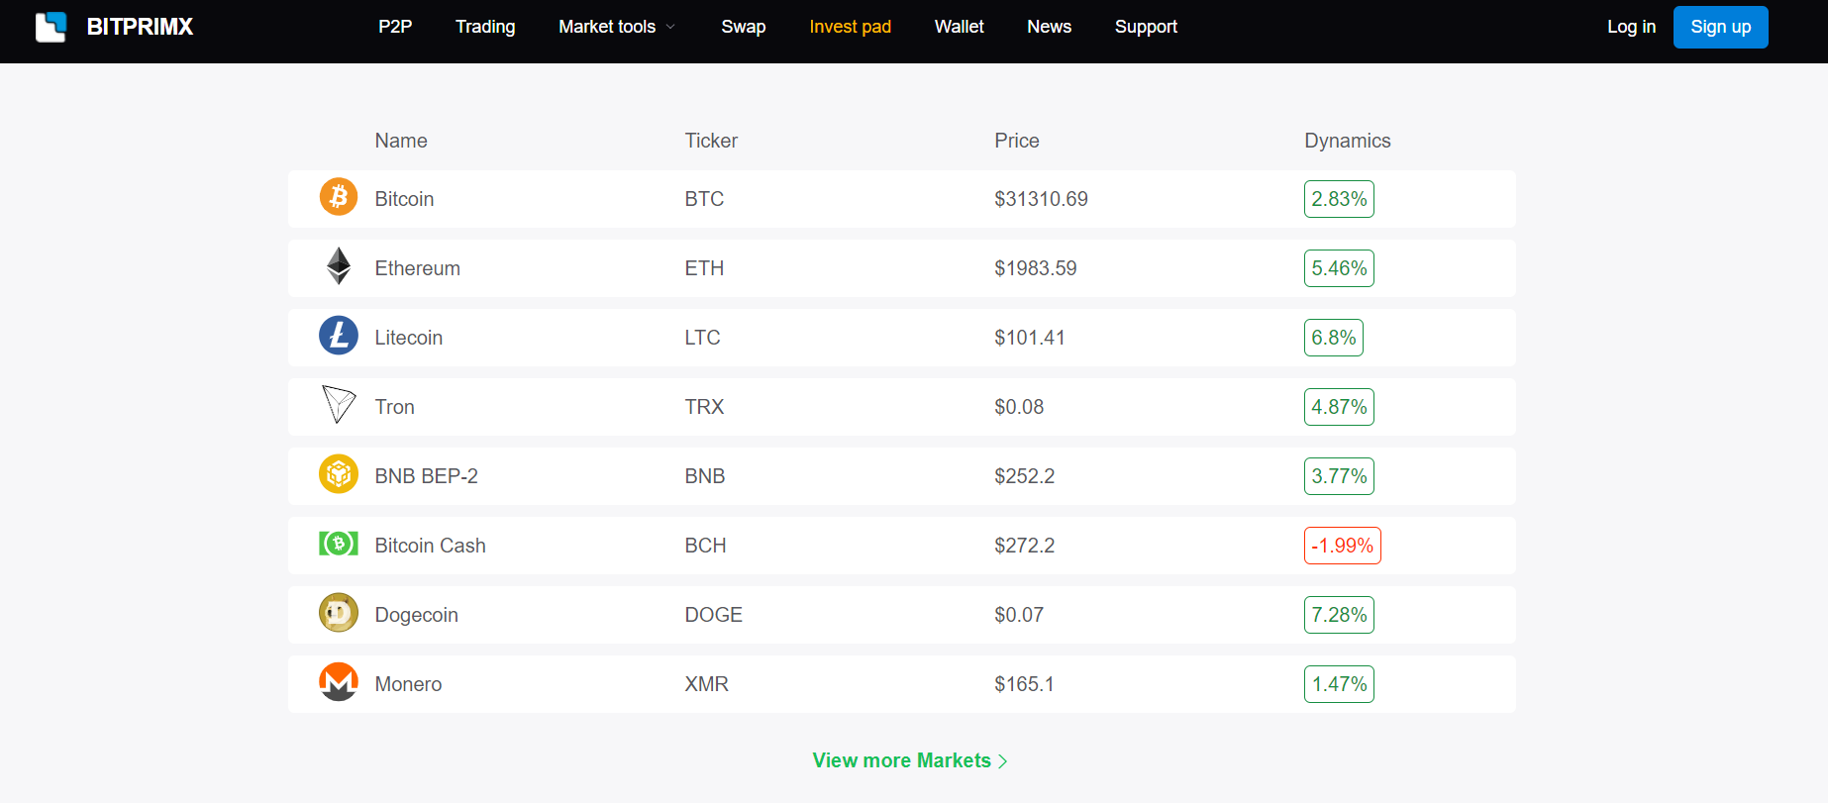Select the Bitcoin Cash icon

tap(338, 544)
